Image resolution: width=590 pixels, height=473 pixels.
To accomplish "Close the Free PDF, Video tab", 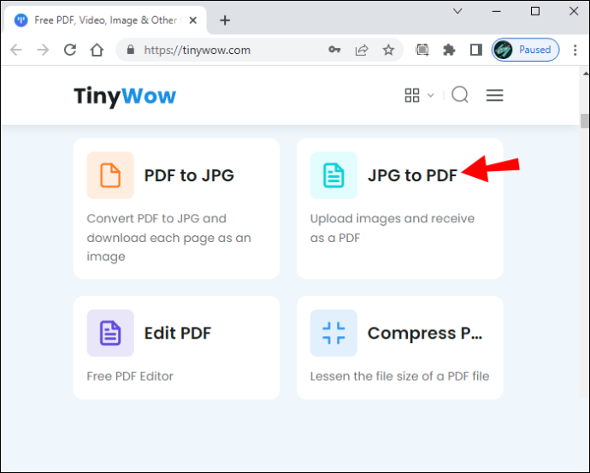I will (x=193, y=21).
